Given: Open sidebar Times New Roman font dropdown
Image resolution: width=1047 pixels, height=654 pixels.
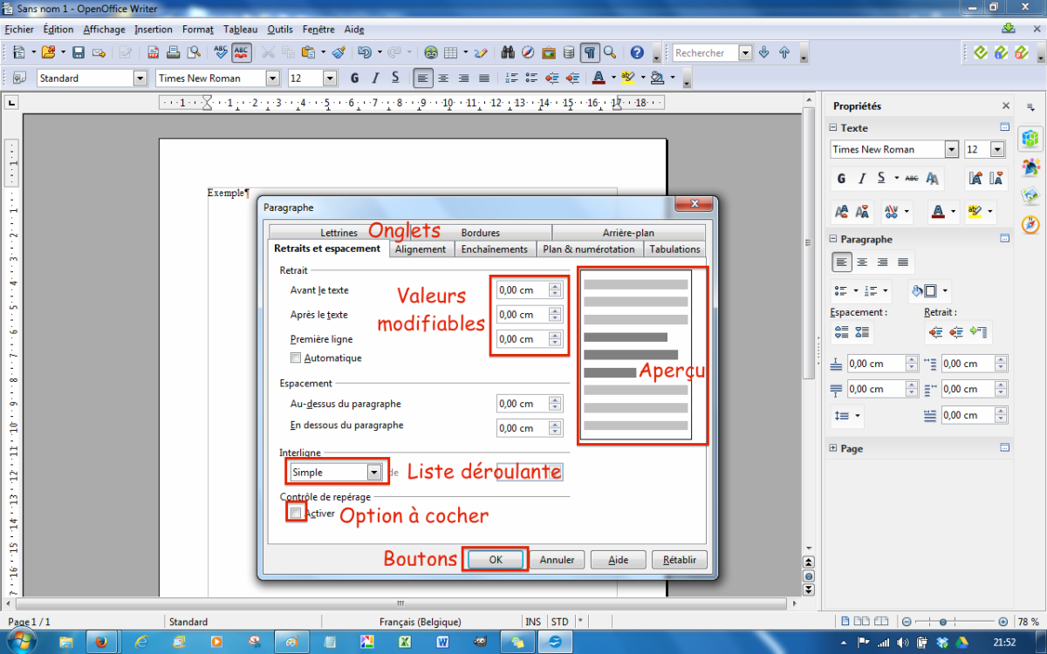Looking at the screenshot, I should coord(952,149).
